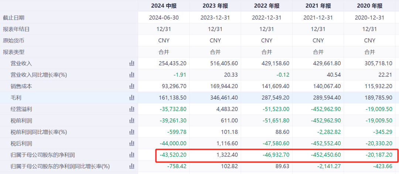Click gross profit value 161,138.50

pos(173,98)
